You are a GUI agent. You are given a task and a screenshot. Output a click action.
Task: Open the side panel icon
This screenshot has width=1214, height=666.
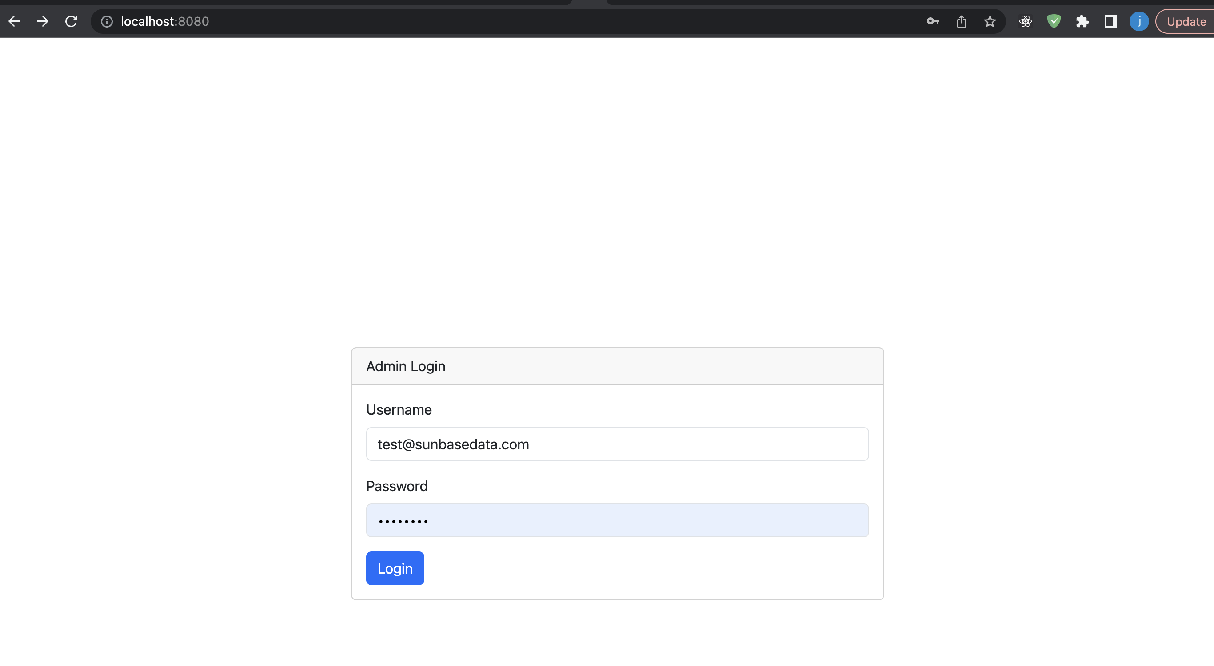(x=1111, y=21)
